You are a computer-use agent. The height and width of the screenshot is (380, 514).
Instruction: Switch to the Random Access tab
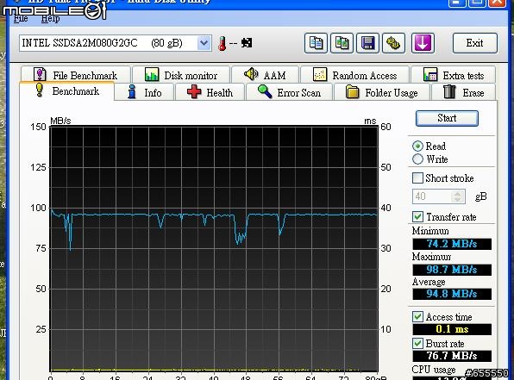pos(354,75)
